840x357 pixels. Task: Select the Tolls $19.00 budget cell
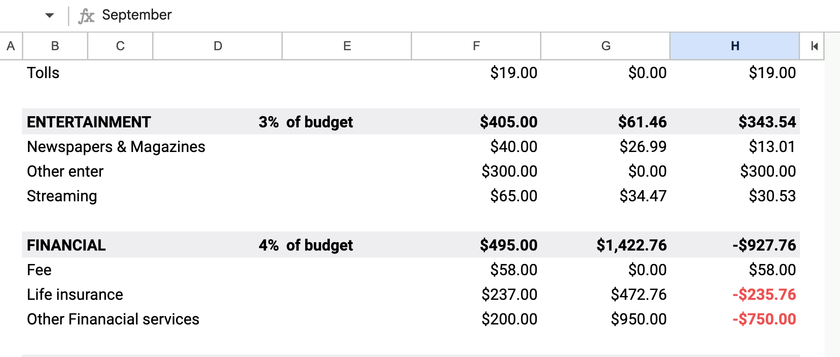513,73
